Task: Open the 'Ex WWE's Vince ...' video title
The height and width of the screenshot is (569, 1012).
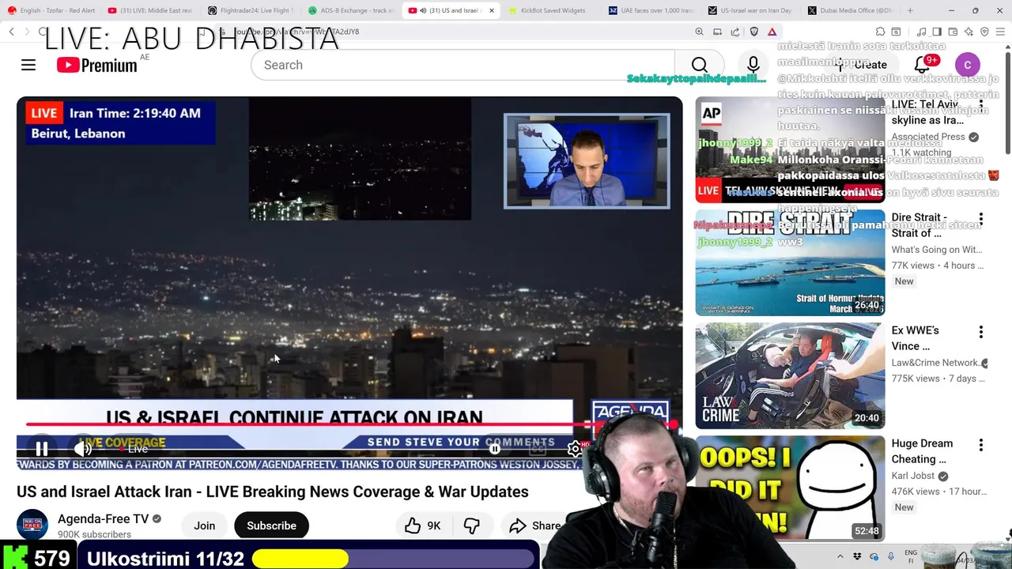Action: point(916,338)
